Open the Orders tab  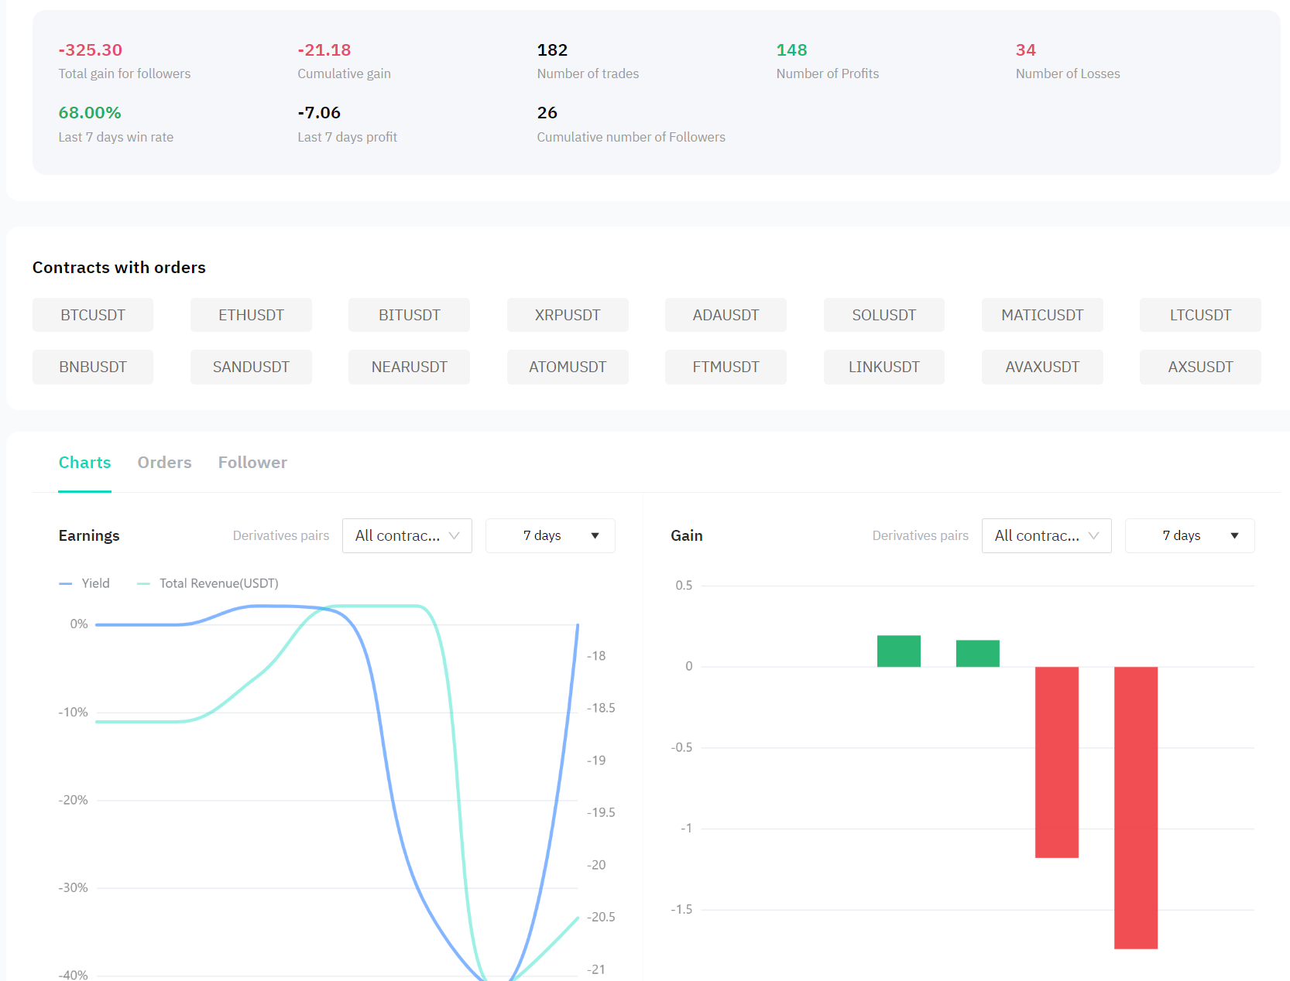click(x=164, y=463)
